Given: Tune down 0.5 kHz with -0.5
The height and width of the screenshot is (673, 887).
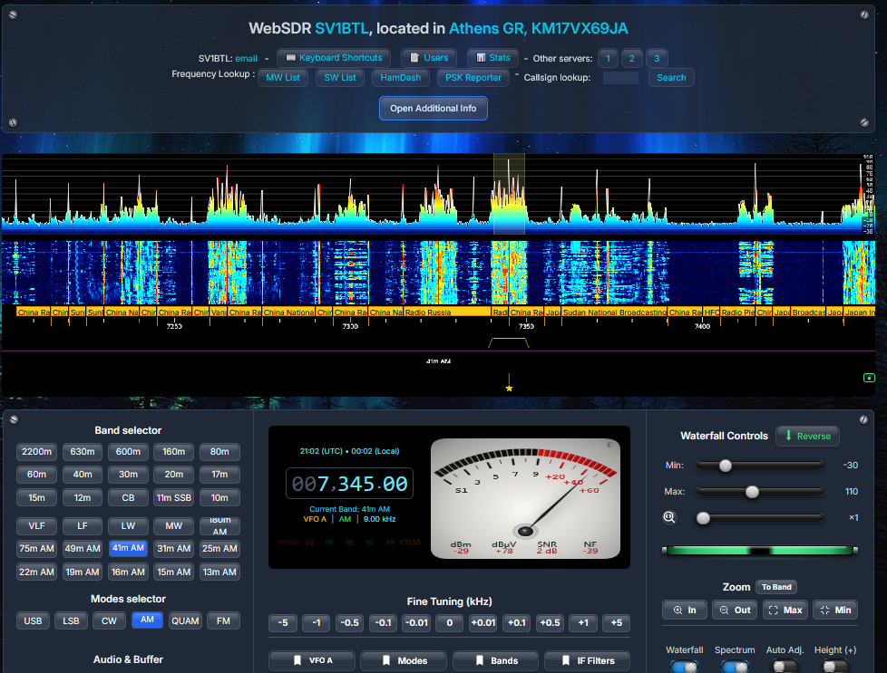Looking at the screenshot, I should coord(349,622).
